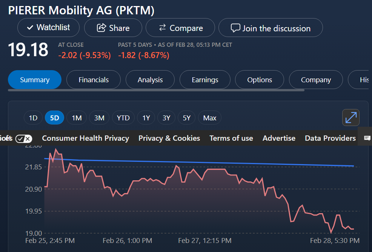Screen dimensions: 372x252
Task: Toggle the privacy choices switch
Action: click(24, 138)
